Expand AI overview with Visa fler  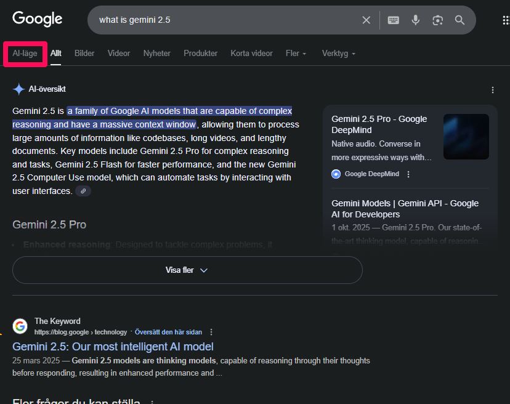(x=187, y=270)
